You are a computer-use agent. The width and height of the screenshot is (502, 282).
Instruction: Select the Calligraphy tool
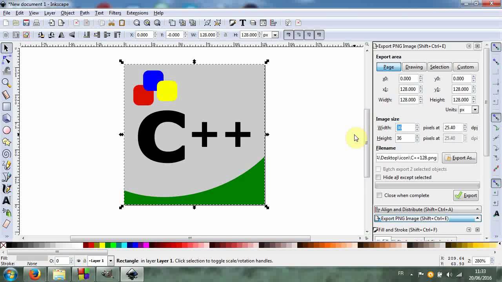(x=6, y=189)
